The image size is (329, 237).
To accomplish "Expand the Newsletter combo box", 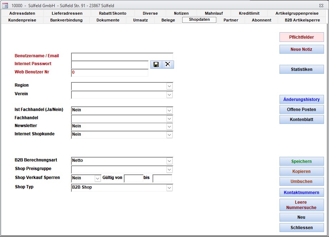I will 169,127.
